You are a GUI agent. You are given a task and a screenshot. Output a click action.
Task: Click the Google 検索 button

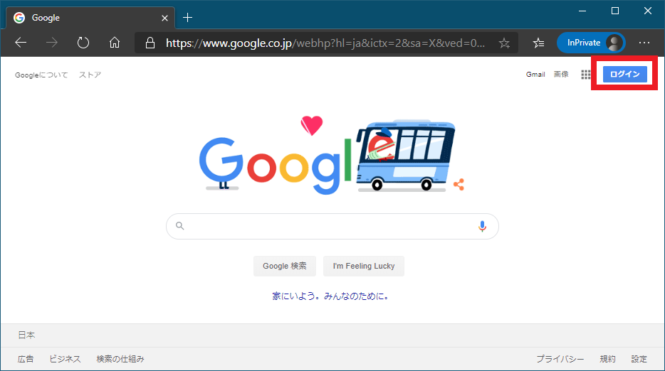point(285,266)
